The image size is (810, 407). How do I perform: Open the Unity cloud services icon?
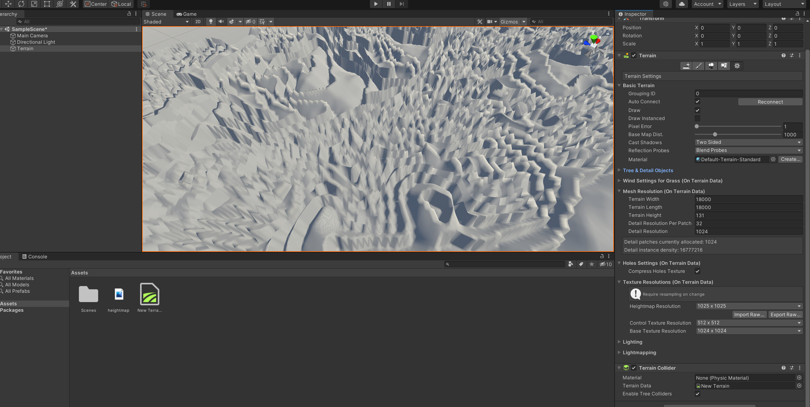pyautogui.click(x=682, y=4)
